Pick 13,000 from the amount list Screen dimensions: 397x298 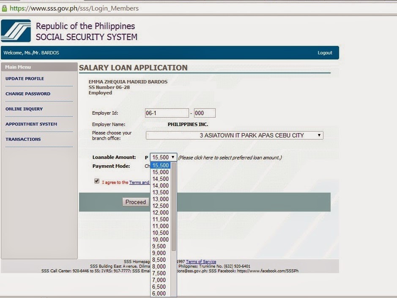tap(161, 199)
